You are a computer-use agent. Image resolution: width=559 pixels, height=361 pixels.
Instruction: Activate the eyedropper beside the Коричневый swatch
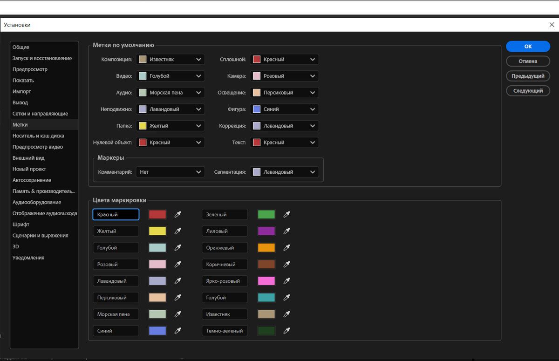287,264
